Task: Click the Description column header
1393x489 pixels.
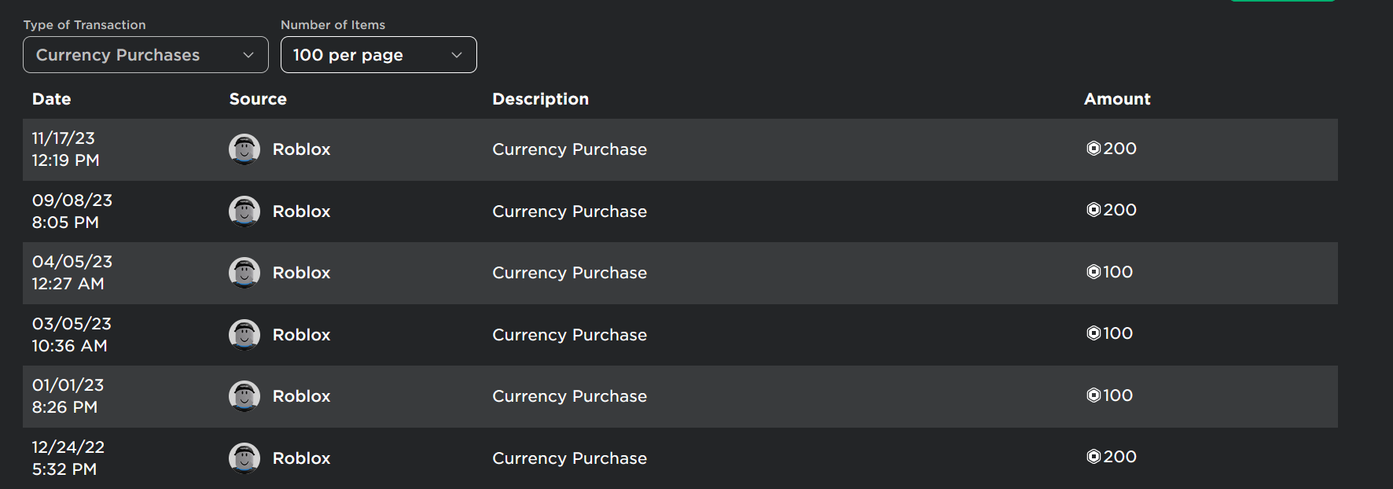Action: coord(540,99)
